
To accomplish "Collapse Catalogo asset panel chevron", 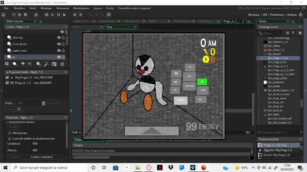I will pyautogui.click(x=300, y=27).
